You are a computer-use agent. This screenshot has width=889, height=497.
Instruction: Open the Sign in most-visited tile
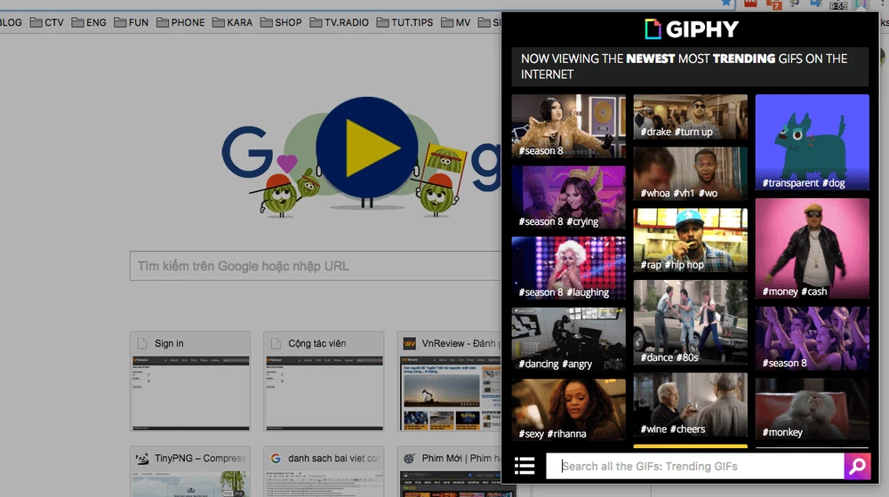click(x=190, y=381)
